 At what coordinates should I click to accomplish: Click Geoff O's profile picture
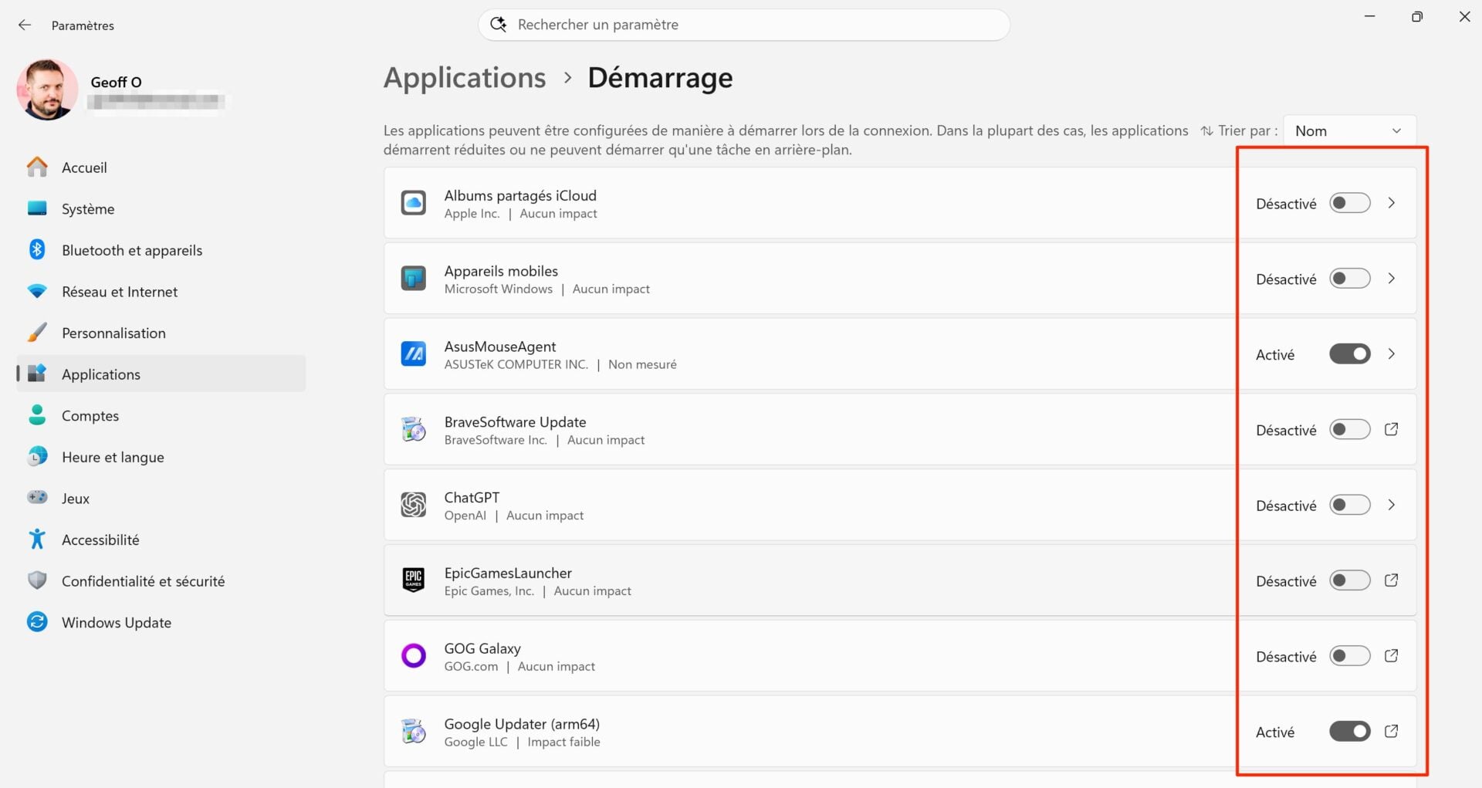[x=47, y=89]
